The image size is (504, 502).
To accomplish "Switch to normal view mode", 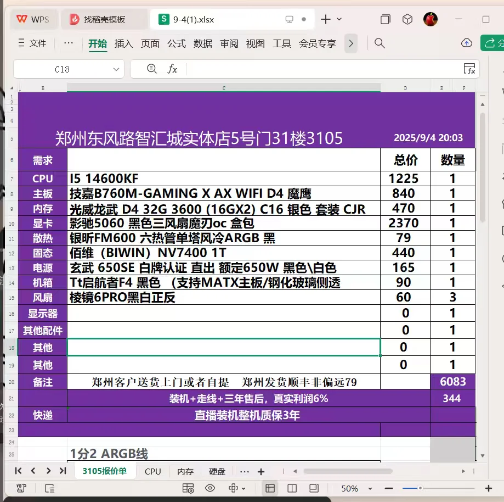I will point(270,488).
